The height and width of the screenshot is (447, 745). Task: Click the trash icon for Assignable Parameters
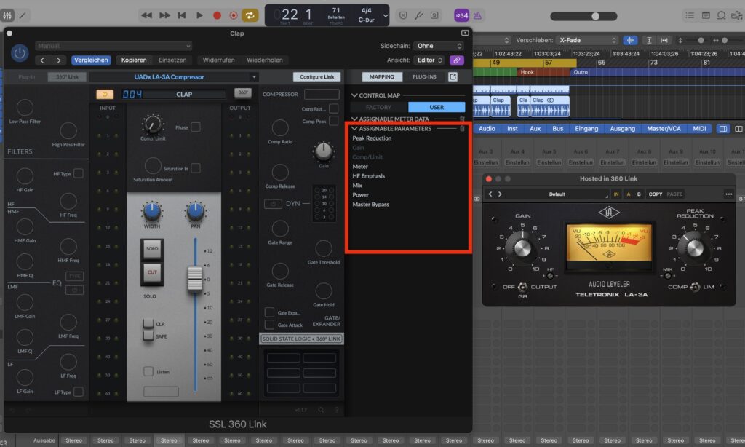462,128
